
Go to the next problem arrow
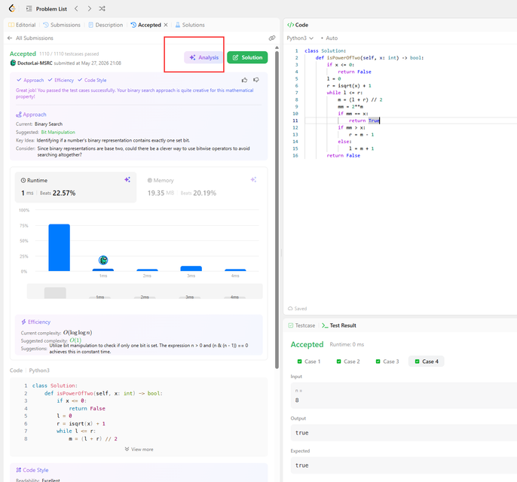[90, 8]
